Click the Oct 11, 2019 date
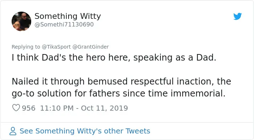Image resolution: width=254 pixels, height=140 pixels. (x=105, y=108)
